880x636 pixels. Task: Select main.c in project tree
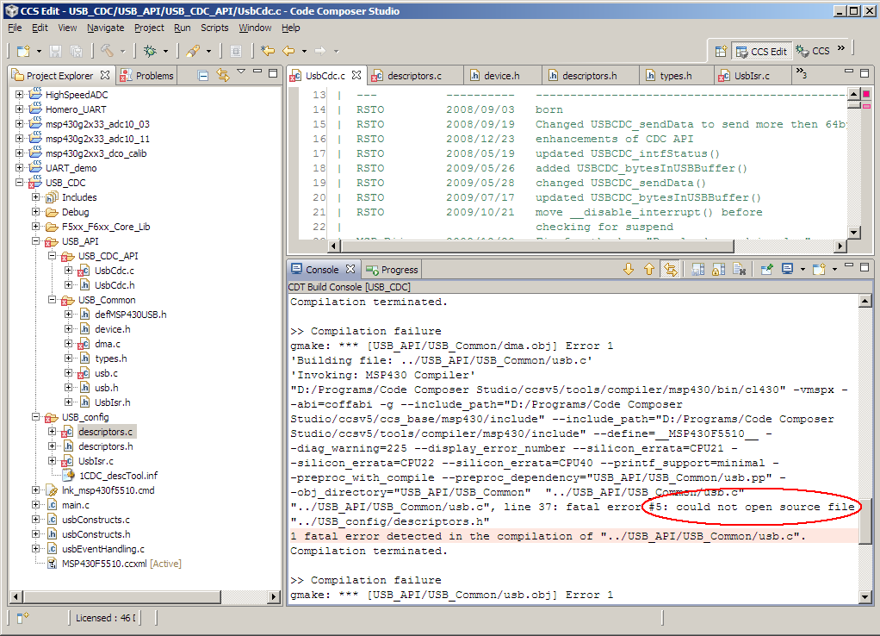pos(76,505)
